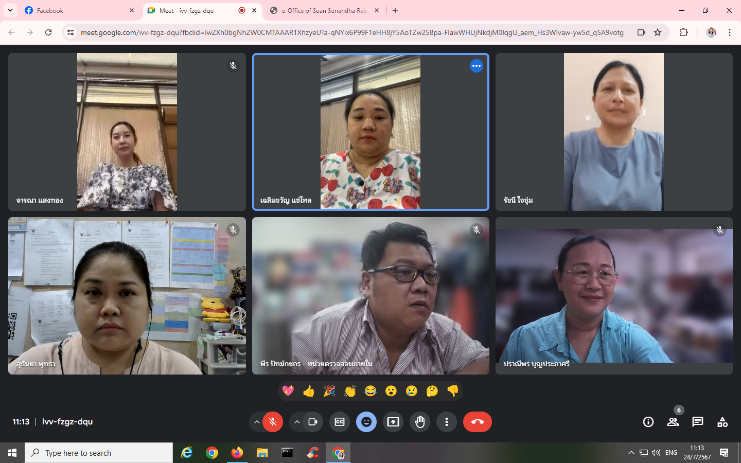Viewport: 741px width, 463px height.
Task: Click the present screen button
Action: [393, 422]
